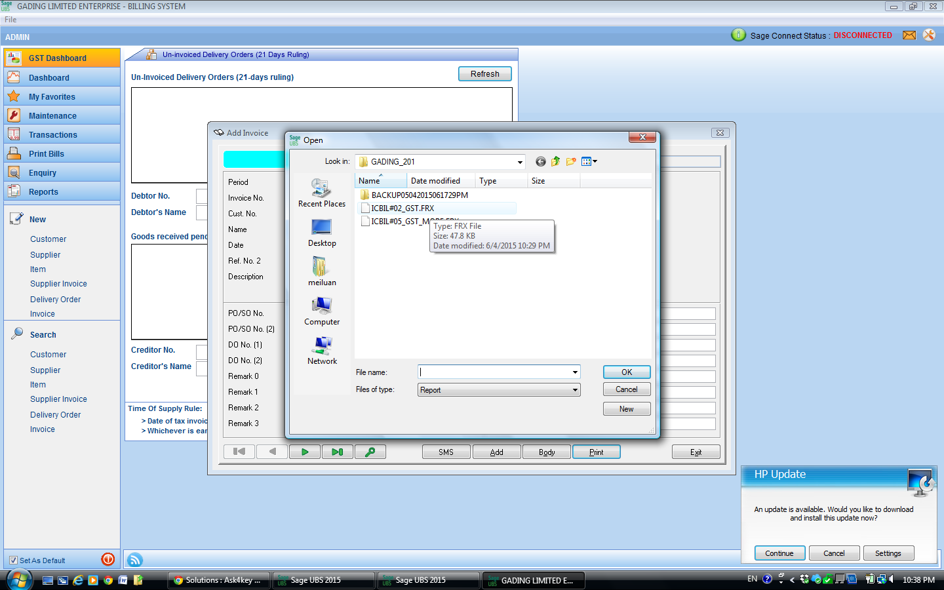Click the RSS feed icon
This screenshot has height=590, width=944.
pyautogui.click(x=135, y=560)
